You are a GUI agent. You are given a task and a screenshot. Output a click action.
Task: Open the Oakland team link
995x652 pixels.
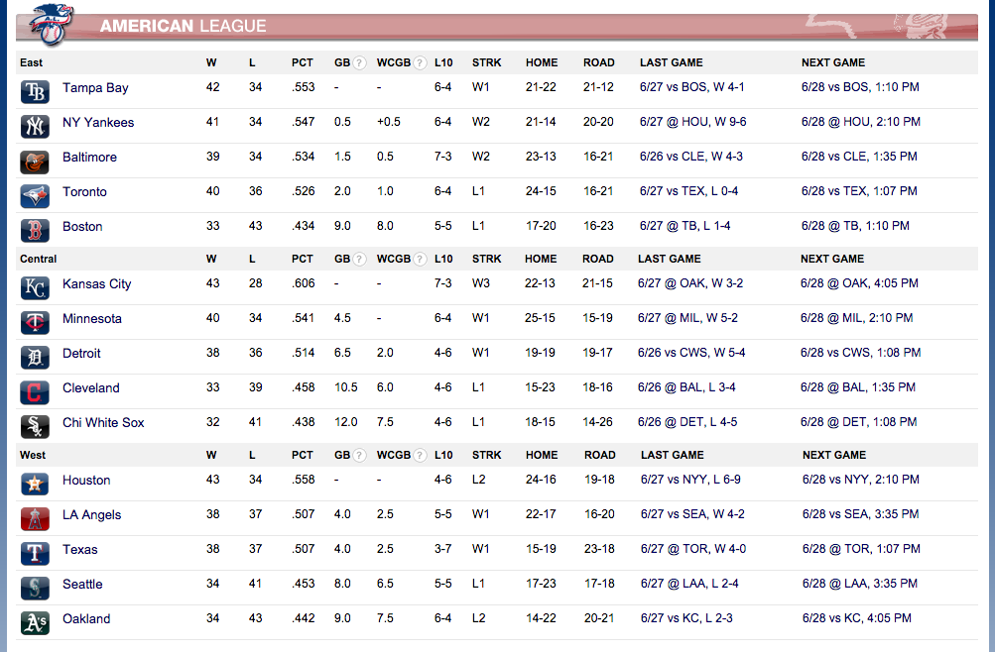click(86, 619)
